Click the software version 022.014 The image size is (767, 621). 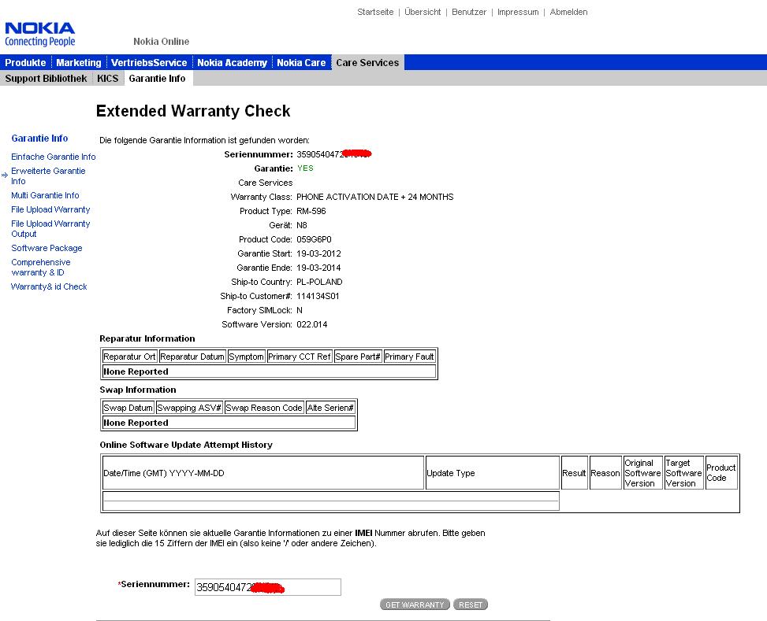[x=312, y=324]
